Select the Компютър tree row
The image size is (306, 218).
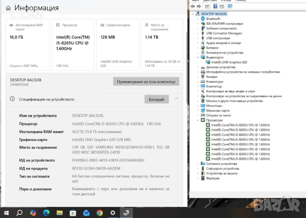[214, 86]
